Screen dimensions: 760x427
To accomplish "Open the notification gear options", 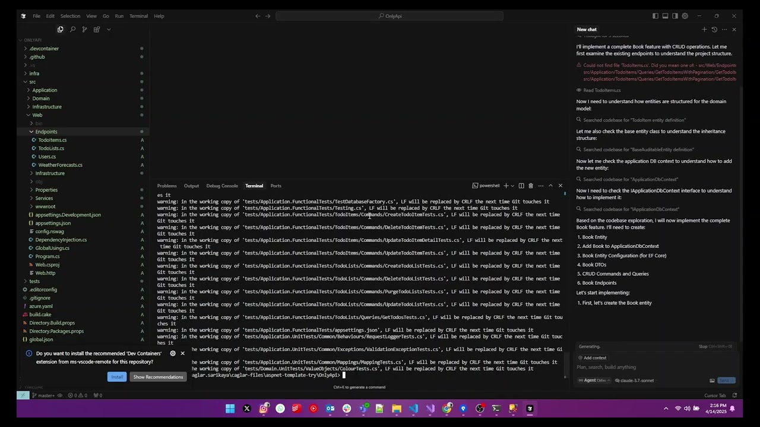I will pos(173,353).
